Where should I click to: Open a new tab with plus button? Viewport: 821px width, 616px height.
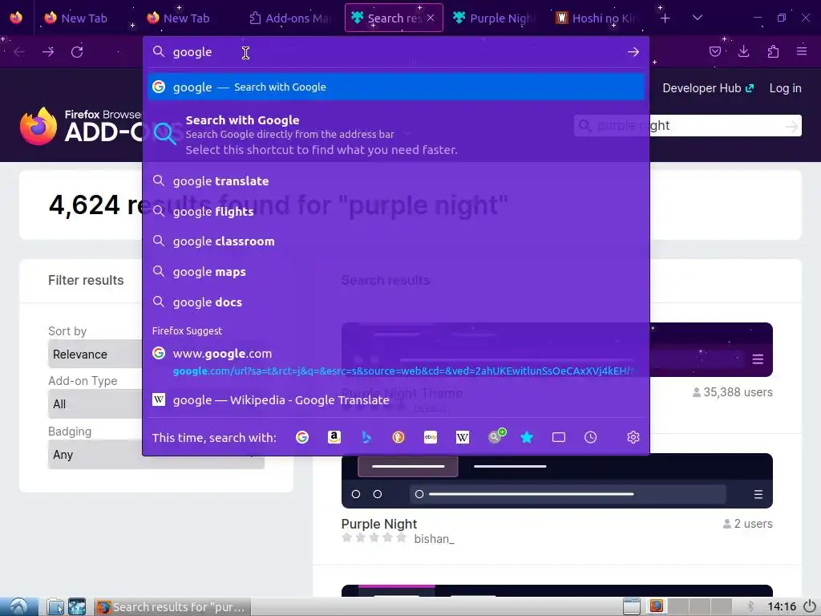665,18
